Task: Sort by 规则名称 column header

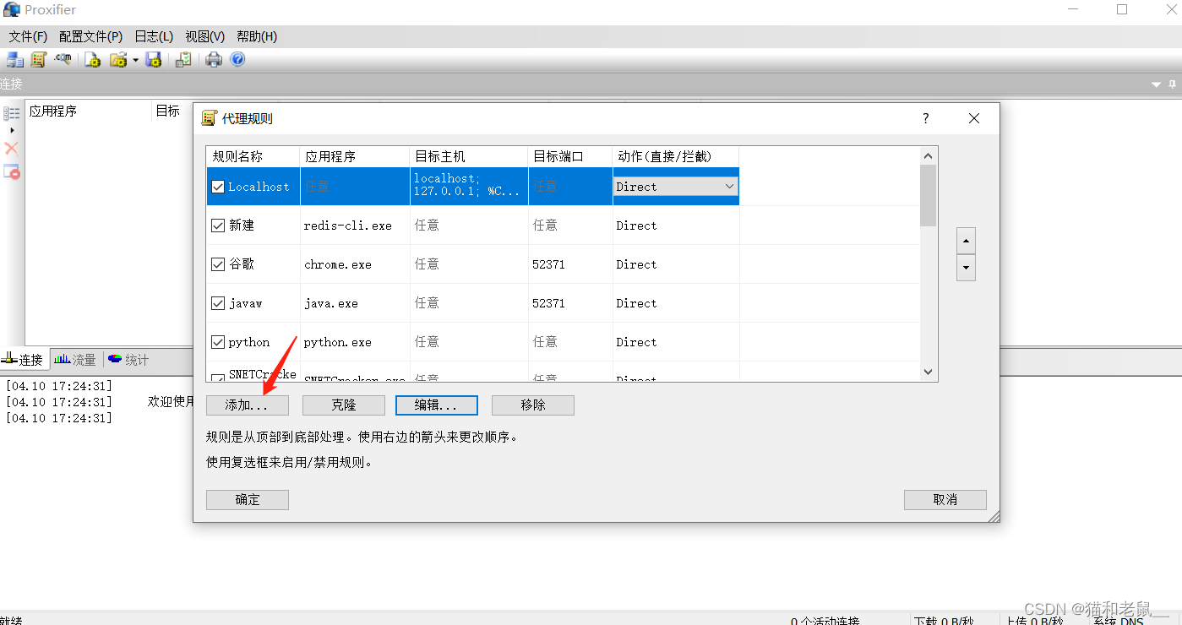Action: (x=253, y=156)
